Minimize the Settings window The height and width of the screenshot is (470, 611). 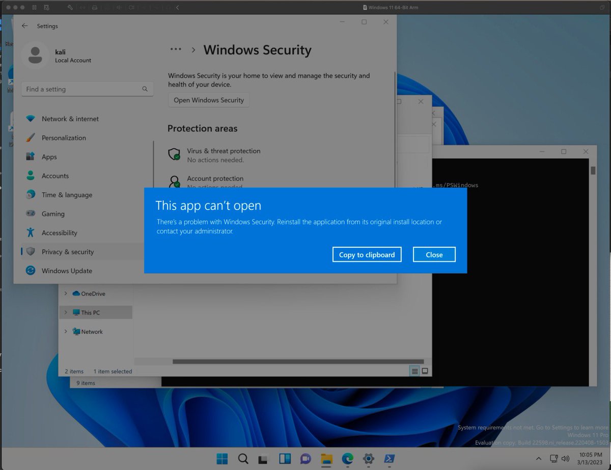342,22
